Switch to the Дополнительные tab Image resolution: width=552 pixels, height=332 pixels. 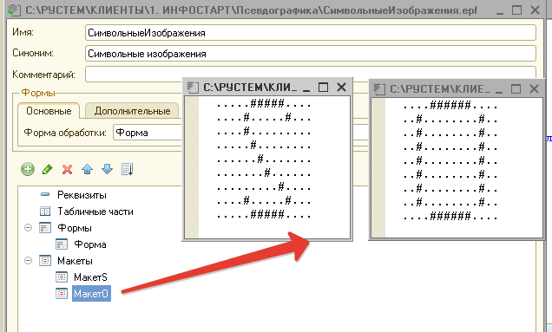[x=132, y=111]
